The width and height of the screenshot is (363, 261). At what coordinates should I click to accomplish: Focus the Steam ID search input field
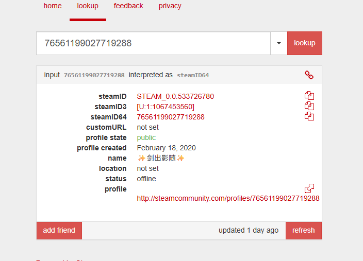click(153, 43)
